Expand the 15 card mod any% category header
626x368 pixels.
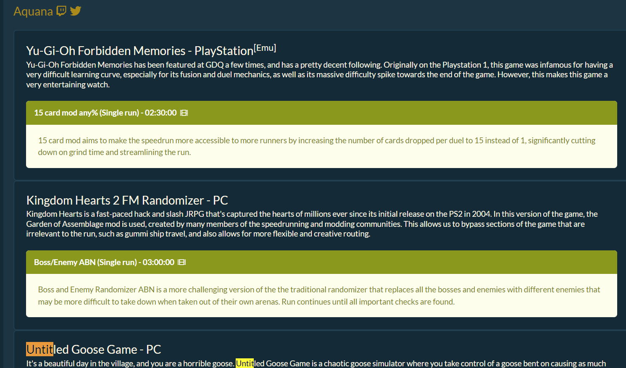321,113
